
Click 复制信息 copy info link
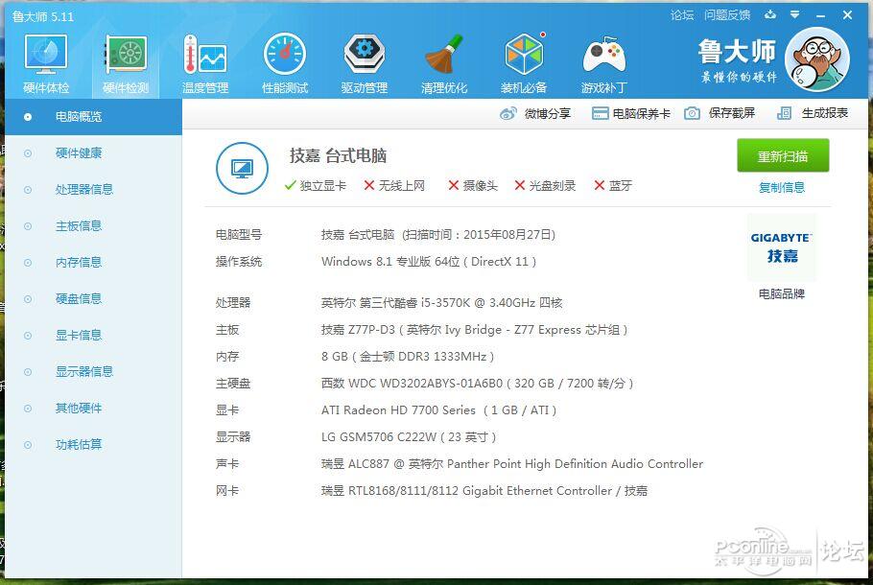point(782,188)
